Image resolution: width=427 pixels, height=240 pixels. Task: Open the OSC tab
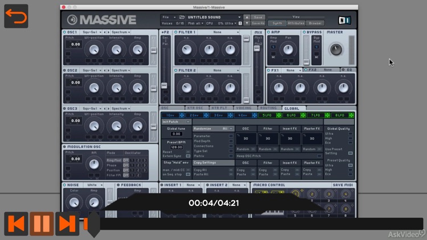click(x=172, y=108)
